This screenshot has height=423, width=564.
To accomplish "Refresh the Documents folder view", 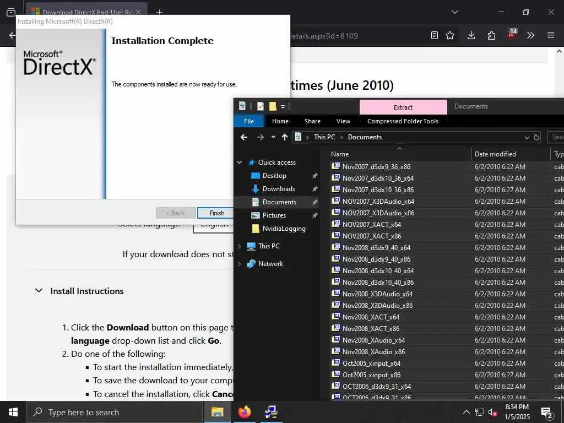I will (536, 137).
